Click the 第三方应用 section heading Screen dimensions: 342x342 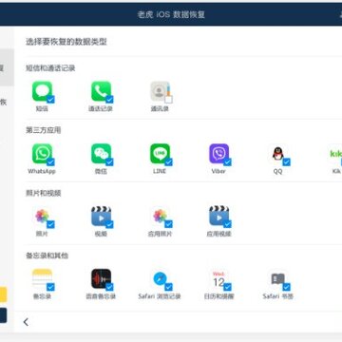(43, 130)
